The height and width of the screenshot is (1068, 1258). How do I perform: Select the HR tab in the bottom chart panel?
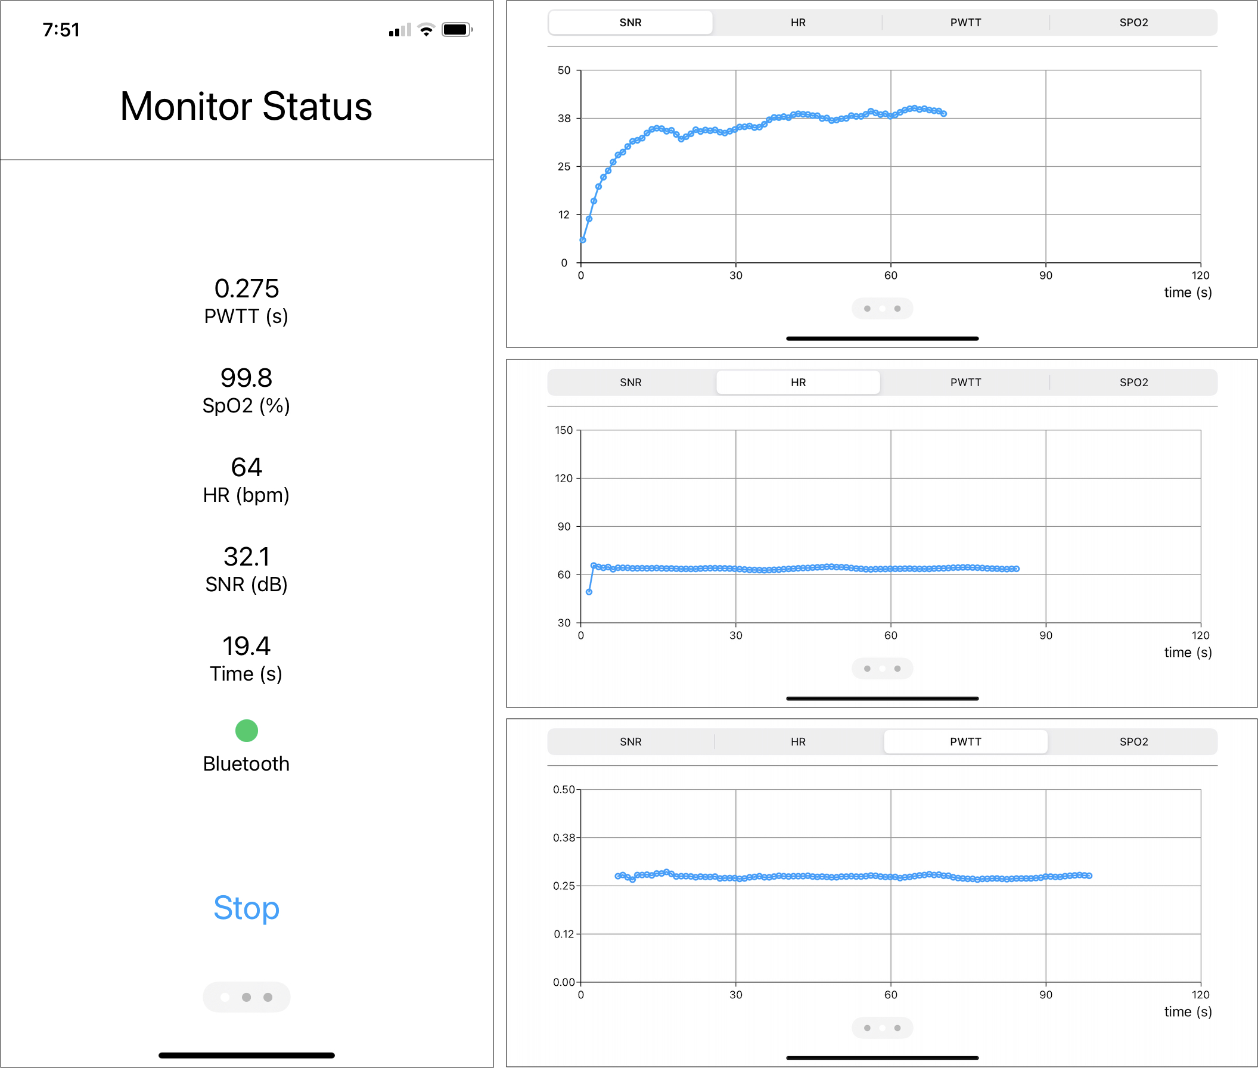click(x=798, y=741)
